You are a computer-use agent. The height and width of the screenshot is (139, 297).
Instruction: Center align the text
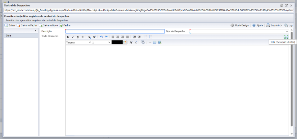[x=118, y=37]
